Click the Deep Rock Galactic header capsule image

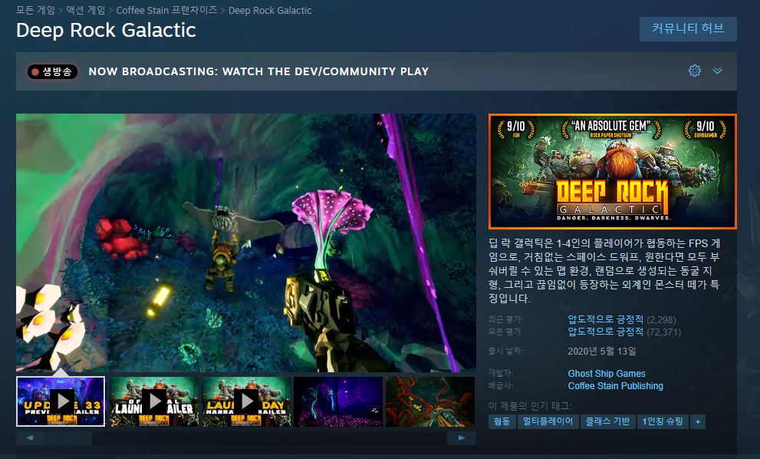[612, 171]
